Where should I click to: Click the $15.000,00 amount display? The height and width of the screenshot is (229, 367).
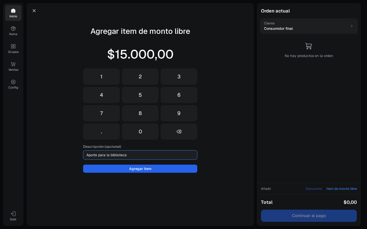click(x=140, y=54)
